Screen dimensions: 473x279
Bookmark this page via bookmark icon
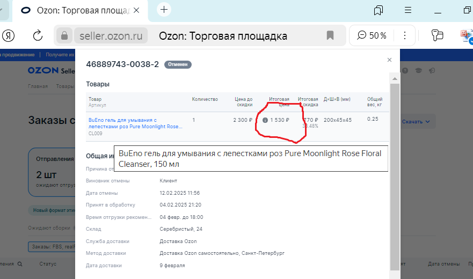(x=330, y=35)
